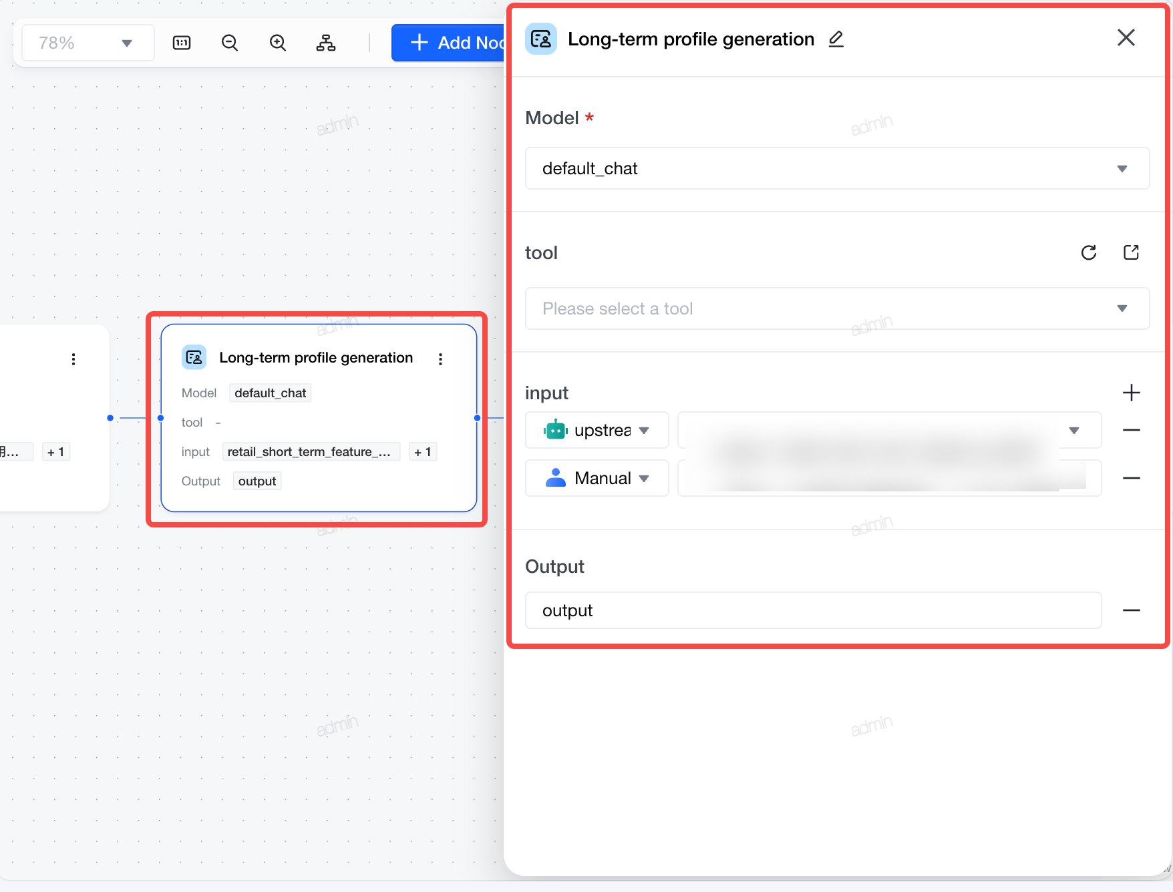The height and width of the screenshot is (892, 1173).
Task: Open the Please select a tool dropdown
Action: [x=837, y=308]
